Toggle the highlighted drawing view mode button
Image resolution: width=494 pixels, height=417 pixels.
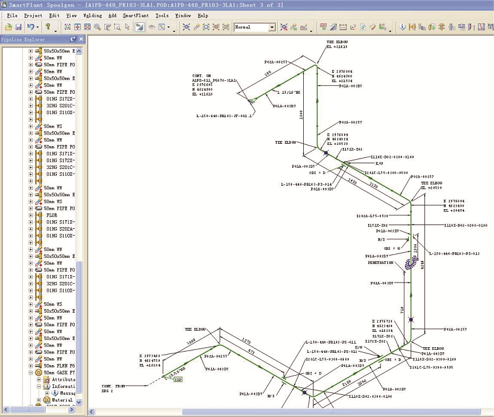[140, 27]
